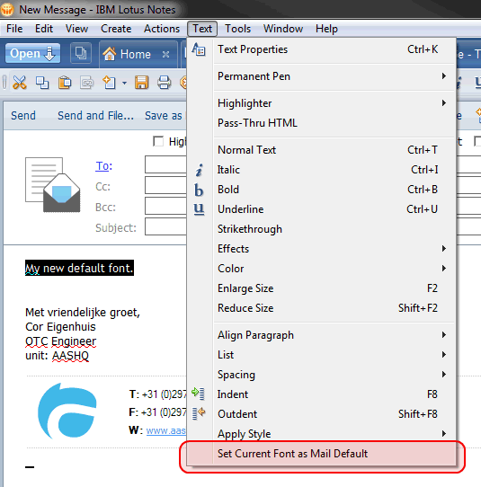Click the Outdent icon in Text menu
The height and width of the screenshot is (487, 481).
coord(199,413)
